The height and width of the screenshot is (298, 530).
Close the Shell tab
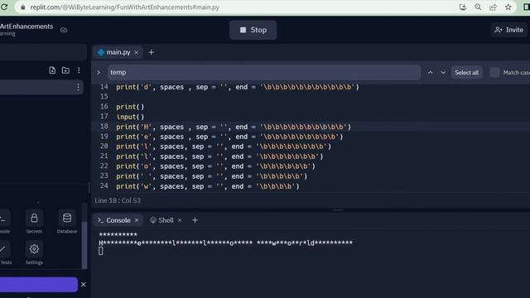[x=180, y=220]
